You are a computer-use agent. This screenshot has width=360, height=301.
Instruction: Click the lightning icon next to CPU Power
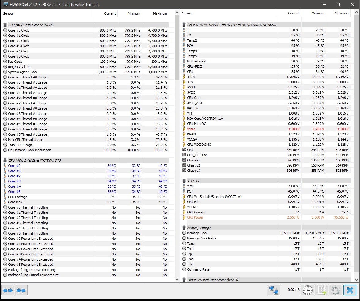(x=184, y=217)
